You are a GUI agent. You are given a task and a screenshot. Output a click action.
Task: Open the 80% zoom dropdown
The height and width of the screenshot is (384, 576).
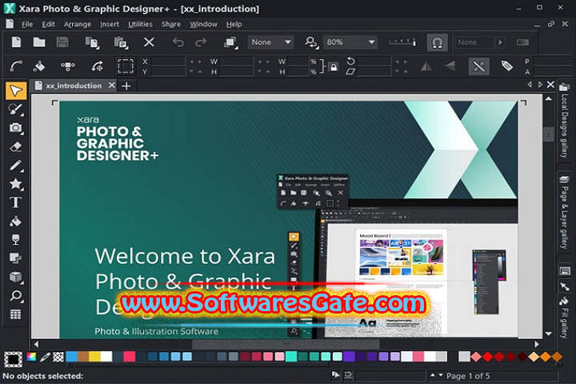350,42
